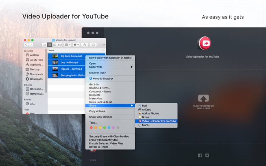The height and width of the screenshot is (166, 266).
Task: Click the Finder edit tags toolbar button
Action: point(93,44)
